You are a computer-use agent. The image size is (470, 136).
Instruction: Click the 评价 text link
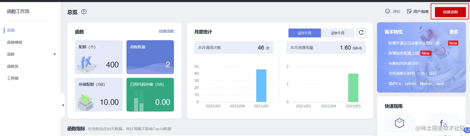[396, 11]
